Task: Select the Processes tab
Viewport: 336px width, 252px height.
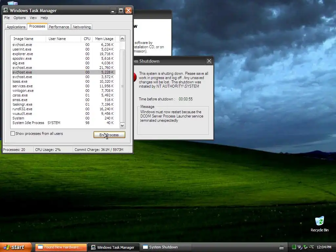Action: 37,26
